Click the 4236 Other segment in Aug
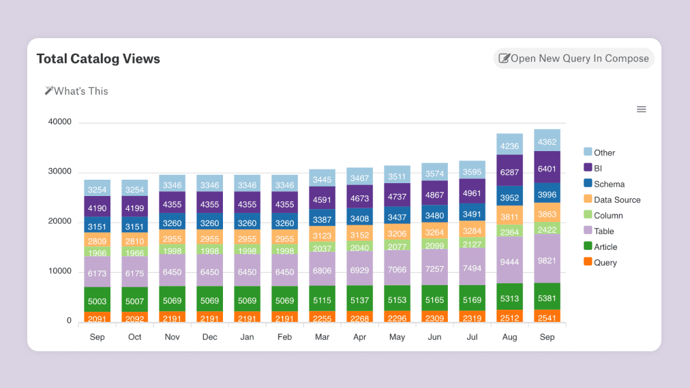Image resolution: width=690 pixels, height=388 pixels. tap(509, 146)
